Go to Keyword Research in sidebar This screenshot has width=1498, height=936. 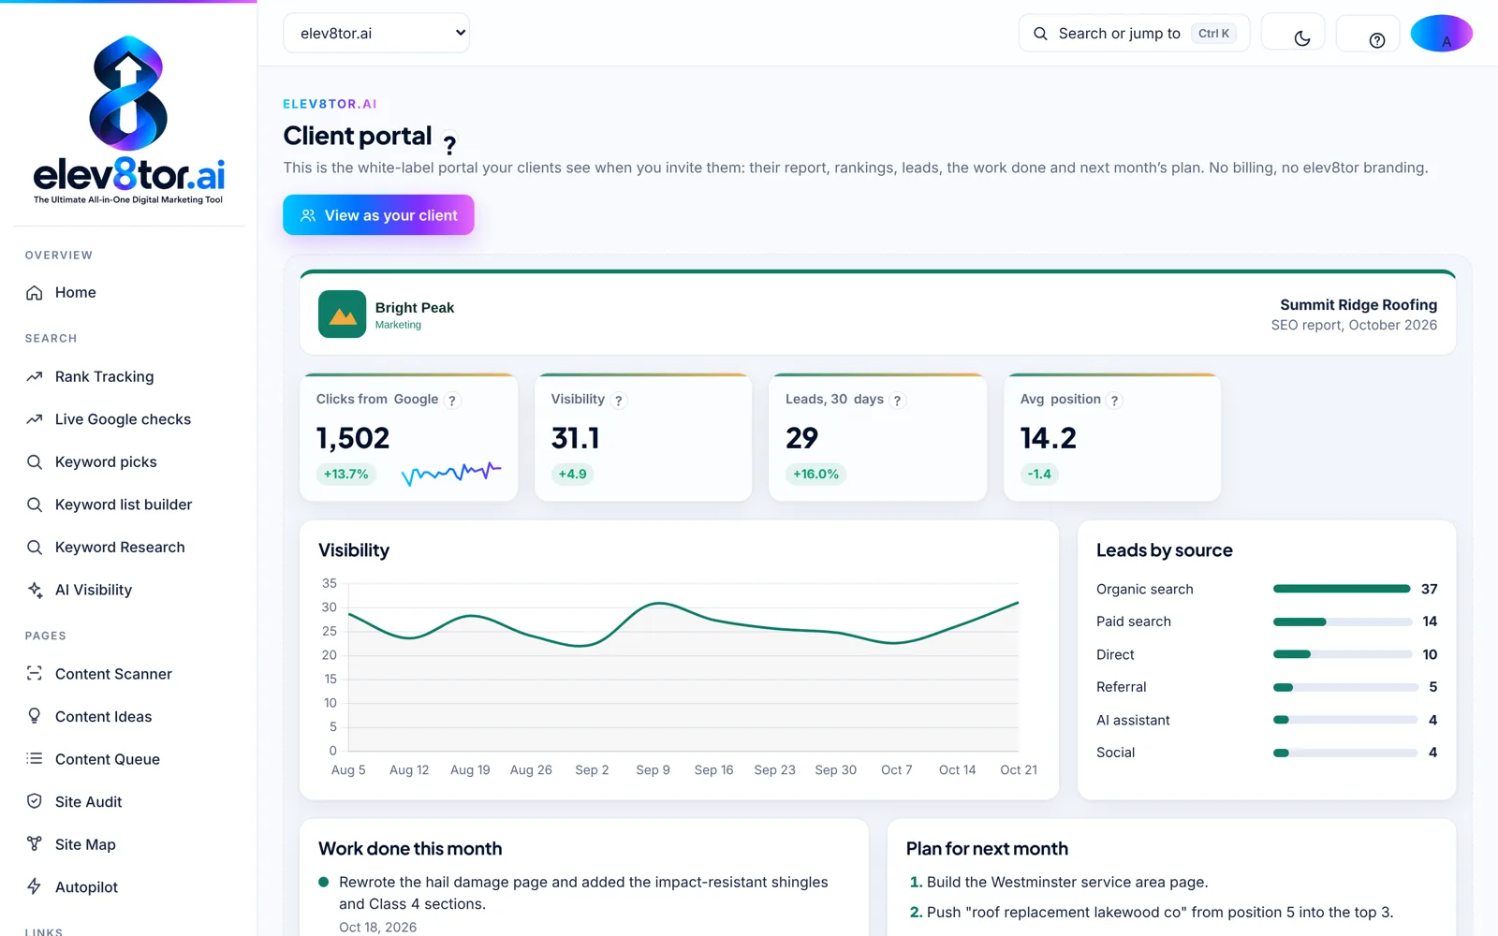(x=120, y=548)
